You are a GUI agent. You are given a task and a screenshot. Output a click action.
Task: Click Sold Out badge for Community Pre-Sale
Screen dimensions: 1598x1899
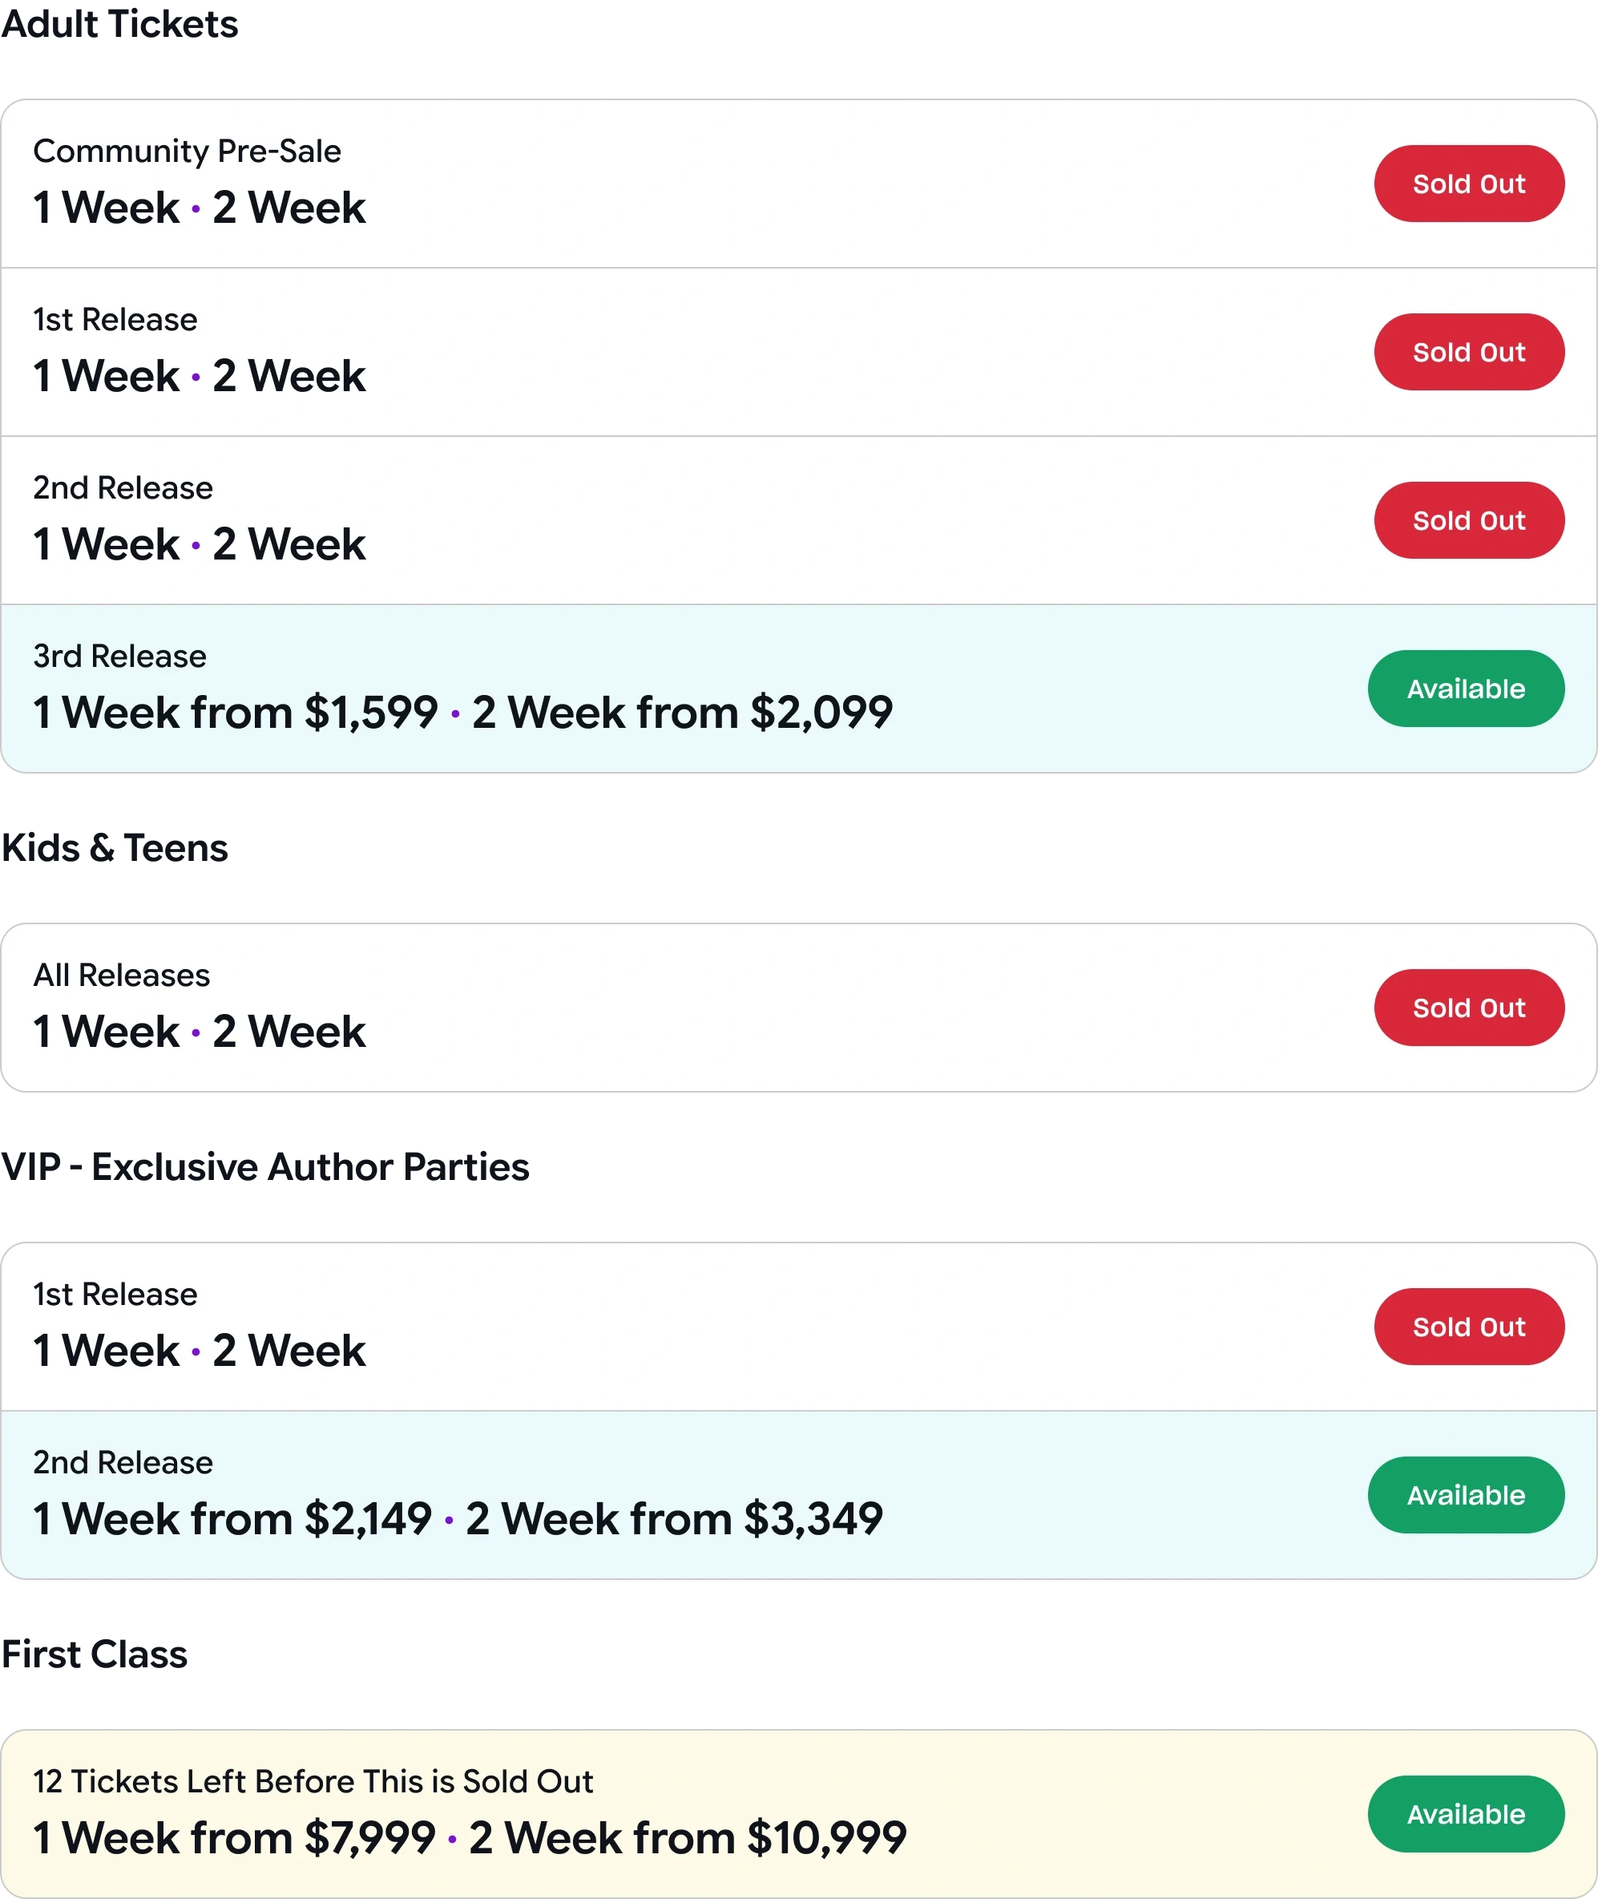click(x=1468, y=184)
